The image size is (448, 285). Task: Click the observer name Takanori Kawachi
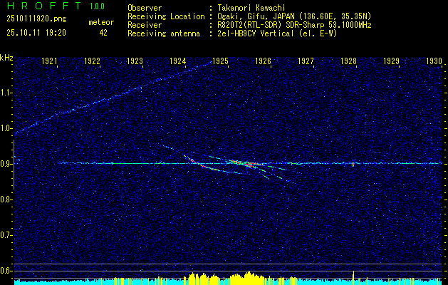(251, 8)
